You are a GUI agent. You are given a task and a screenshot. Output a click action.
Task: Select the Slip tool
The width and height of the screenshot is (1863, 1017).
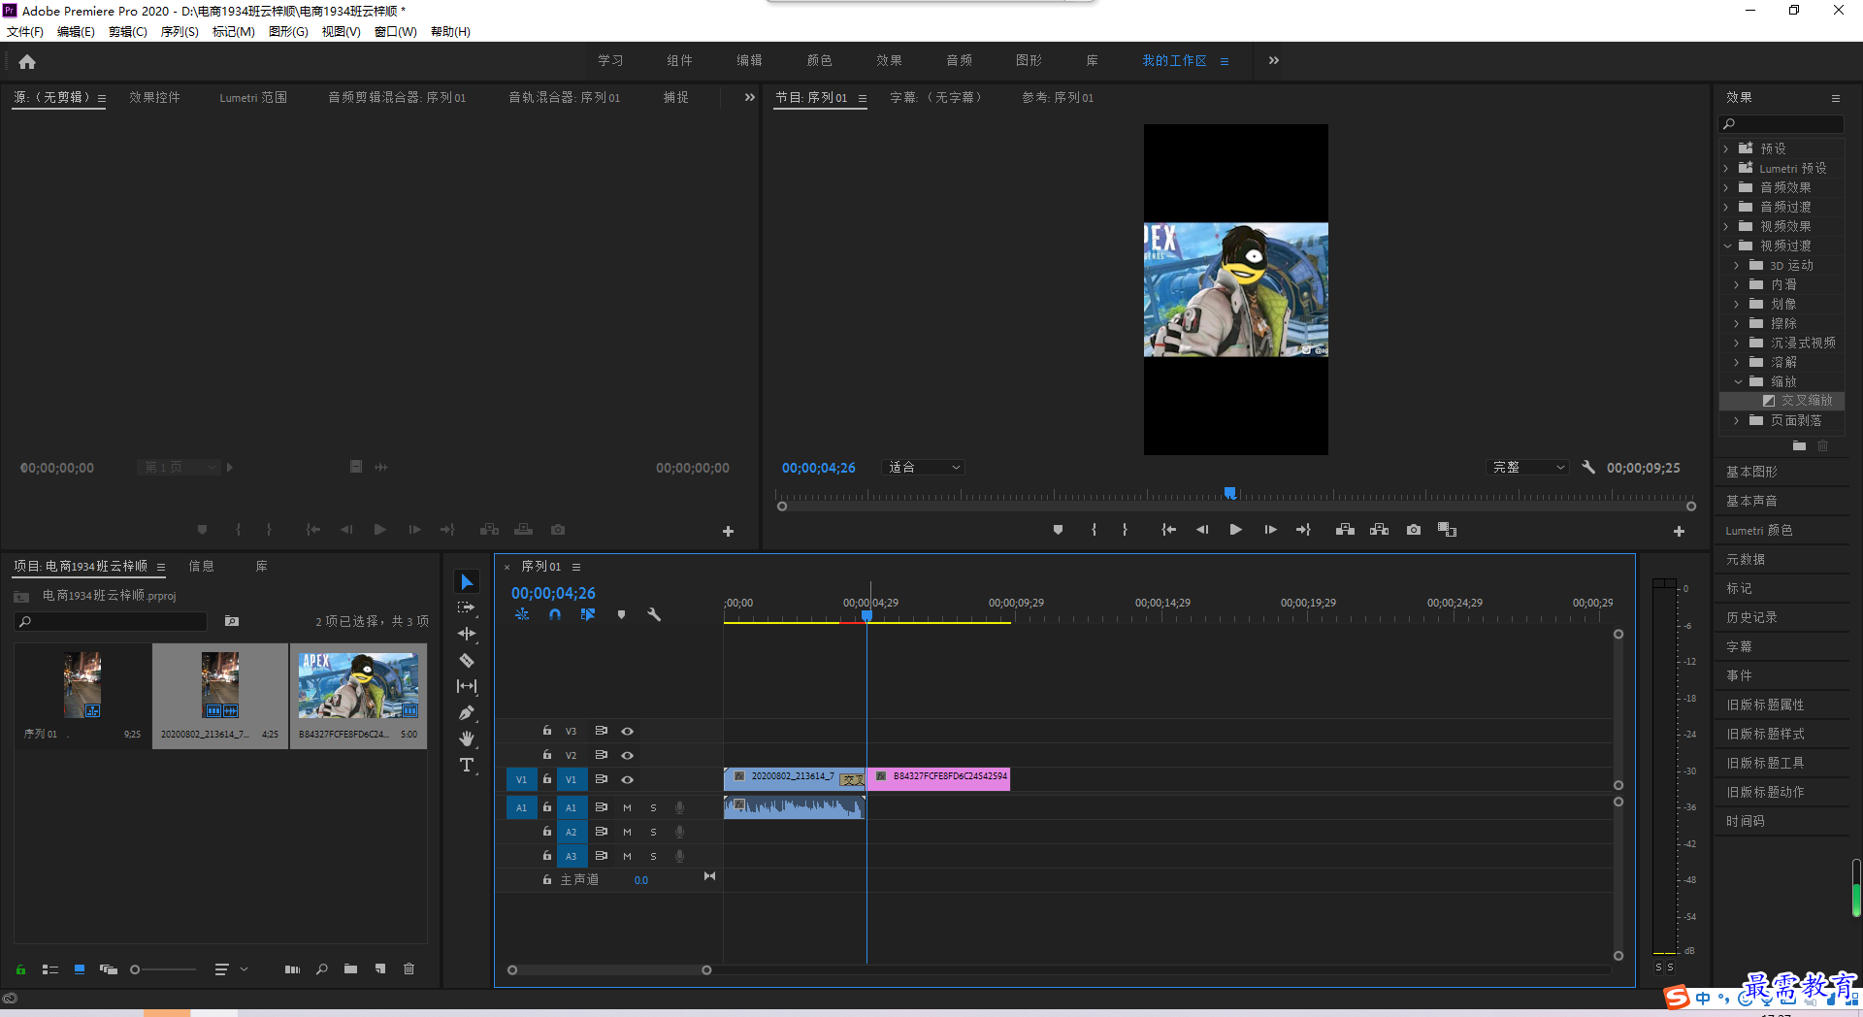point(467,686)
